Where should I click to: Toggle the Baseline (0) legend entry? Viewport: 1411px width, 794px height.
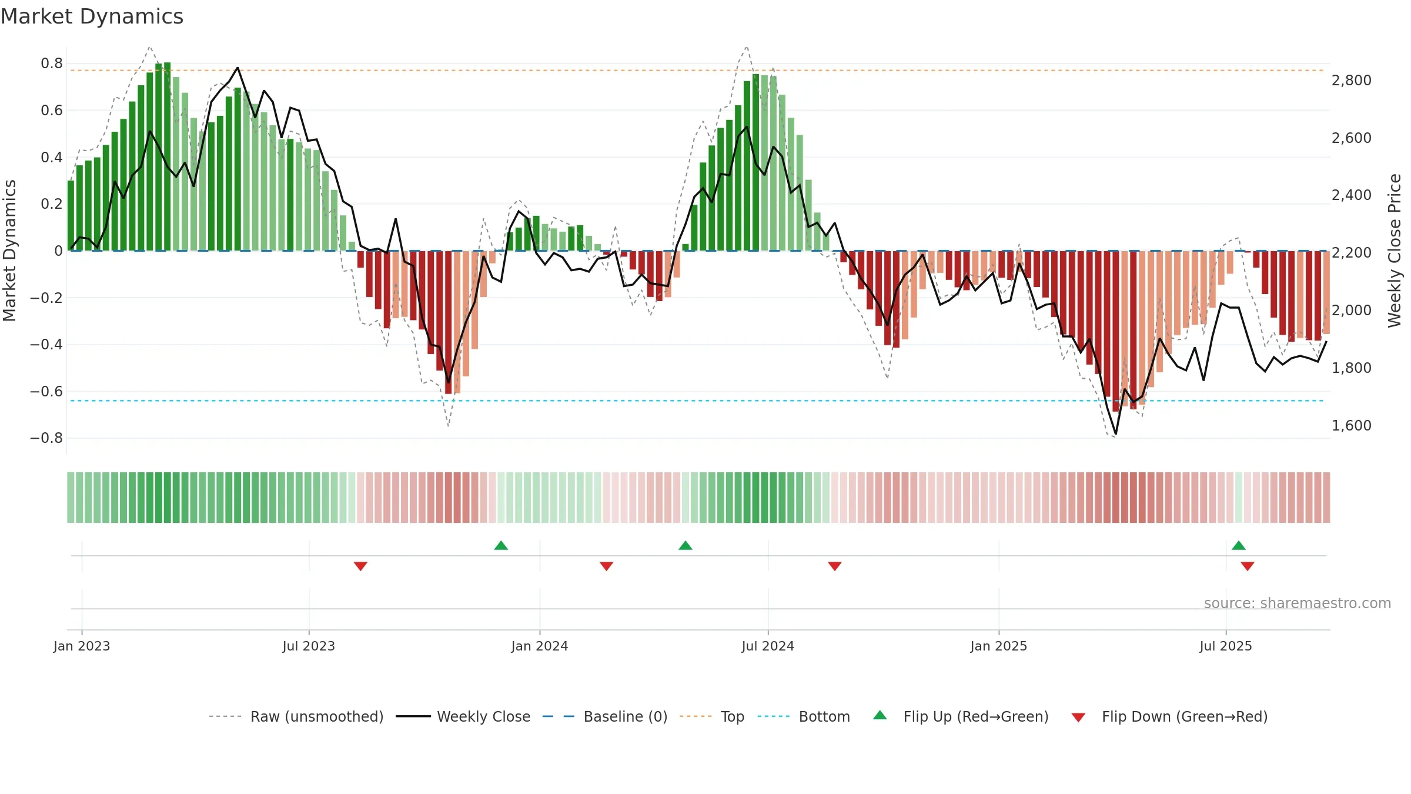click(x=604, y=716)
